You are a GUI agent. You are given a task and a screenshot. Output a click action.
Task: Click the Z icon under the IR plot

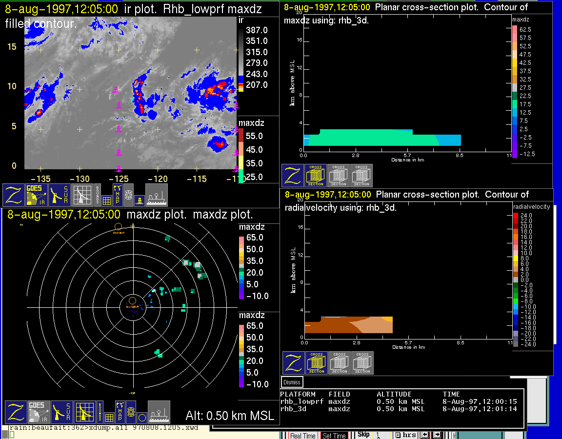point(14,195)
